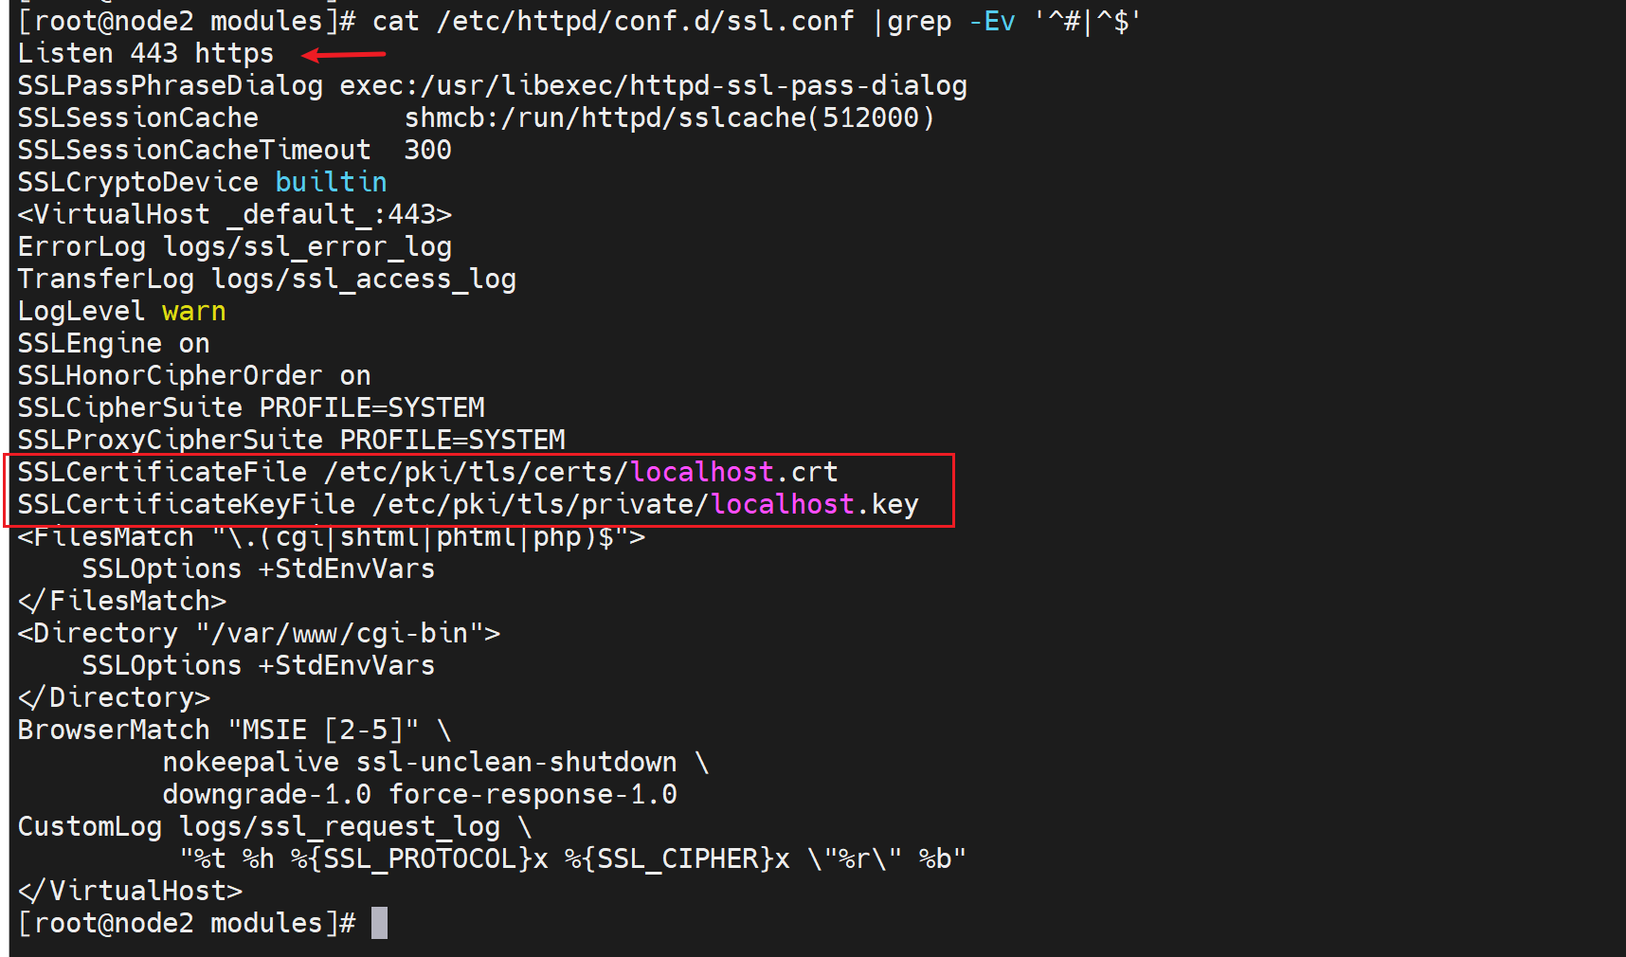Click the 'SSLCipherSuite PROFILE=SYSTEM' line
The height and width of the screenshot is (957, 1626).
pyautogui.click(x=250, y=407)
